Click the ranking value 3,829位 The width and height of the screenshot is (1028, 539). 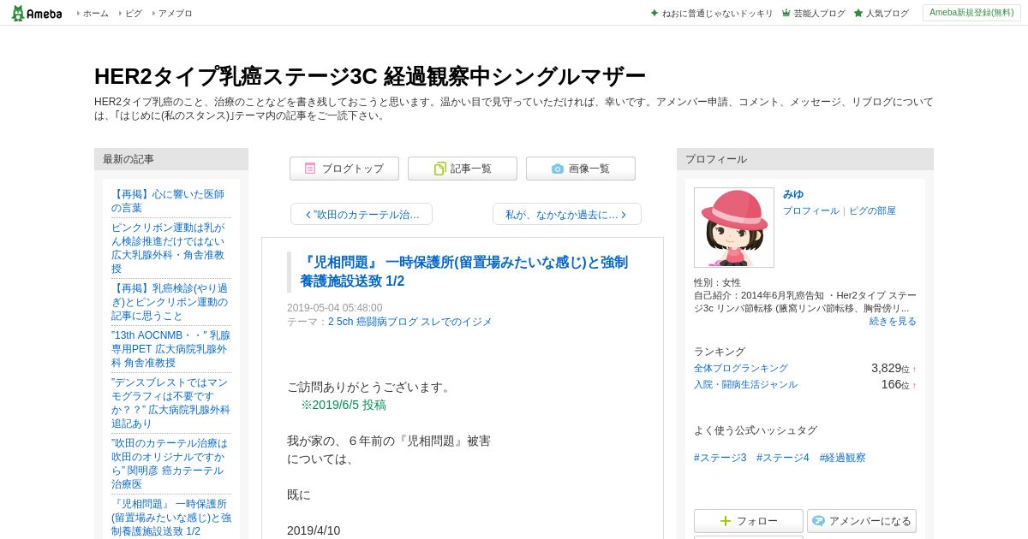tap(891, 368)
